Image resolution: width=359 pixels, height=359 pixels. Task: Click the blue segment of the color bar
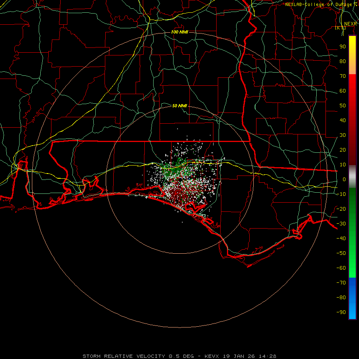(x=352, y=298)
